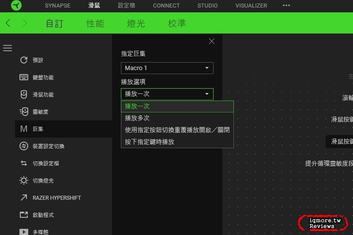Click the 多媒體 play icon

click(24, 232)
